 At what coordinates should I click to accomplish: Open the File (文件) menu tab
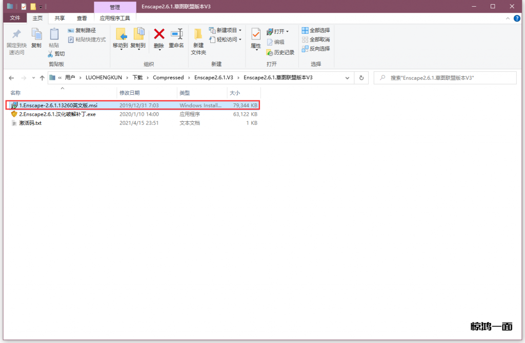[15, 18]
